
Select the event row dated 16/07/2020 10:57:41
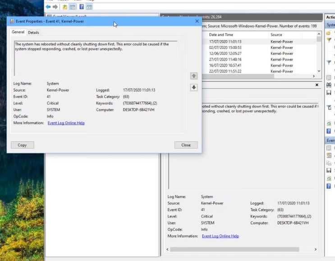coord(259,65)
